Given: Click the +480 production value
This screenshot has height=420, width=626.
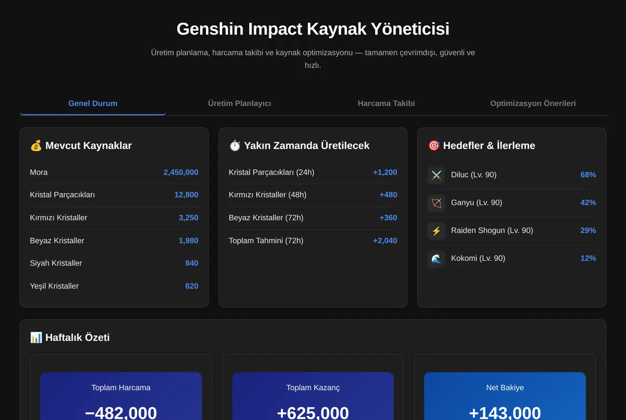Looking at the screenshot, I should tap(388, 195).
